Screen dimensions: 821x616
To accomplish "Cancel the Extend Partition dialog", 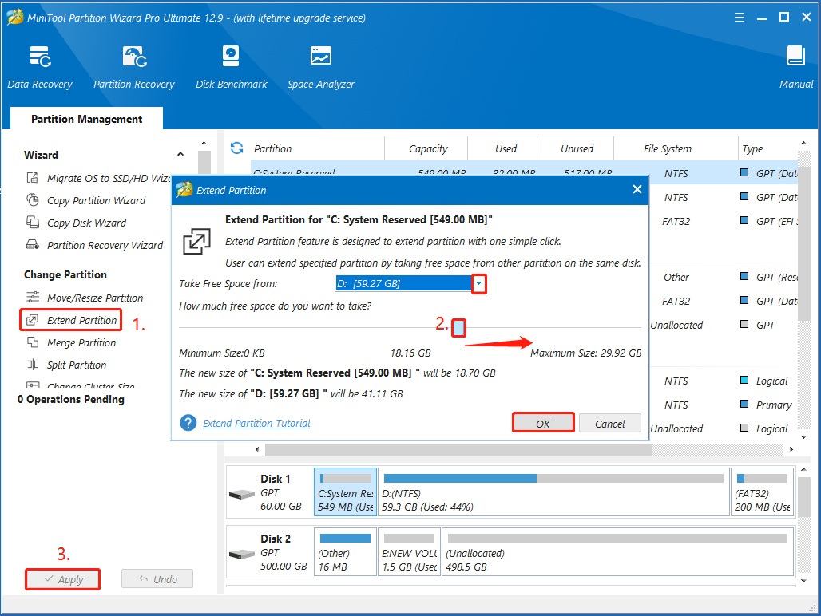I will click(610, 424).
